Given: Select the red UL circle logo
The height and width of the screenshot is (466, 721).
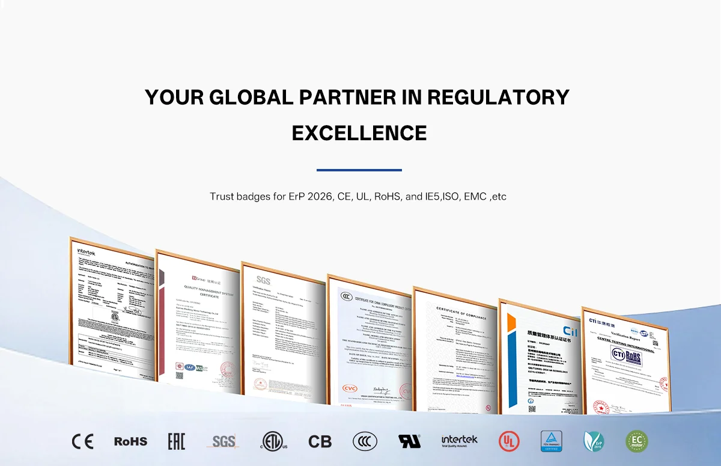Looking at the screenshot, I should [x=509, y=441].
